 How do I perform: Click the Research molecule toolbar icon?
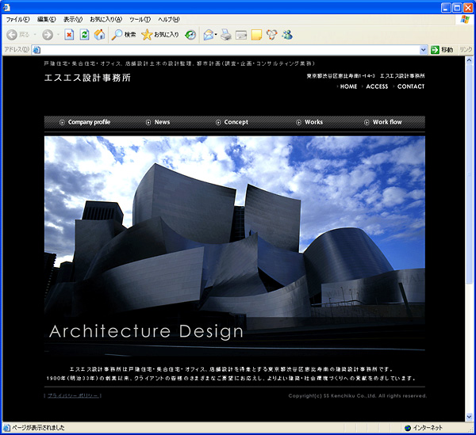pos(272,35)
